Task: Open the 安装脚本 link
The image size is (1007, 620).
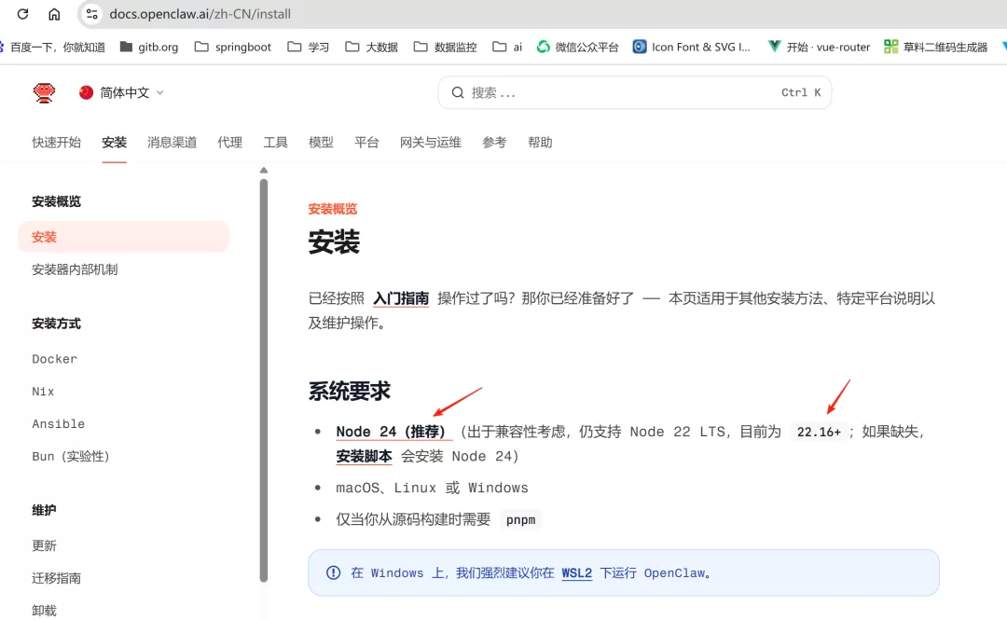Action: tap(364, 456)
